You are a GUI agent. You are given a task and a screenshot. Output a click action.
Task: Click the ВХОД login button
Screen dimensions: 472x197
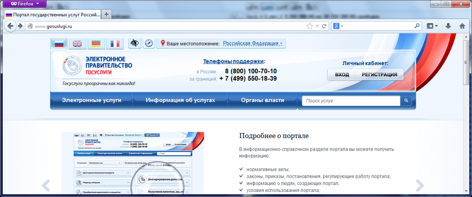click(x=342, y=75)
